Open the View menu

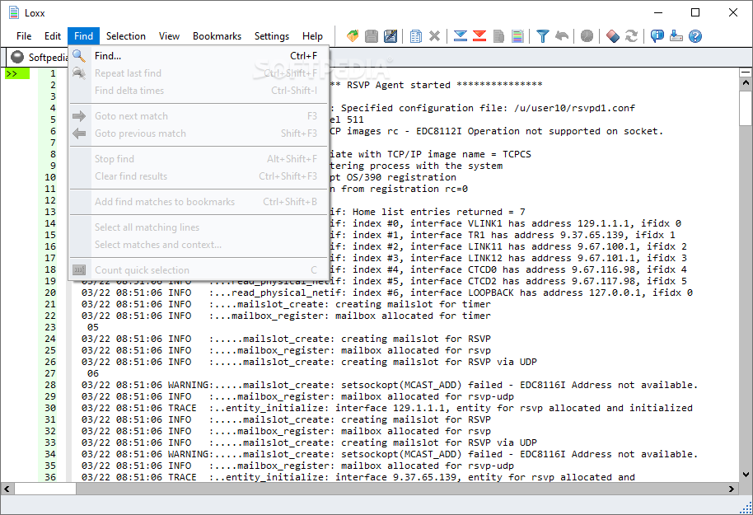(x=169, y=36)
